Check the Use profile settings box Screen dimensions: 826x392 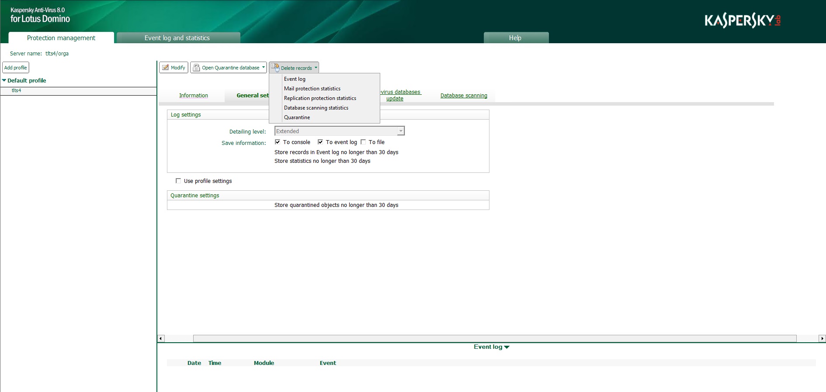coord(178,181)
